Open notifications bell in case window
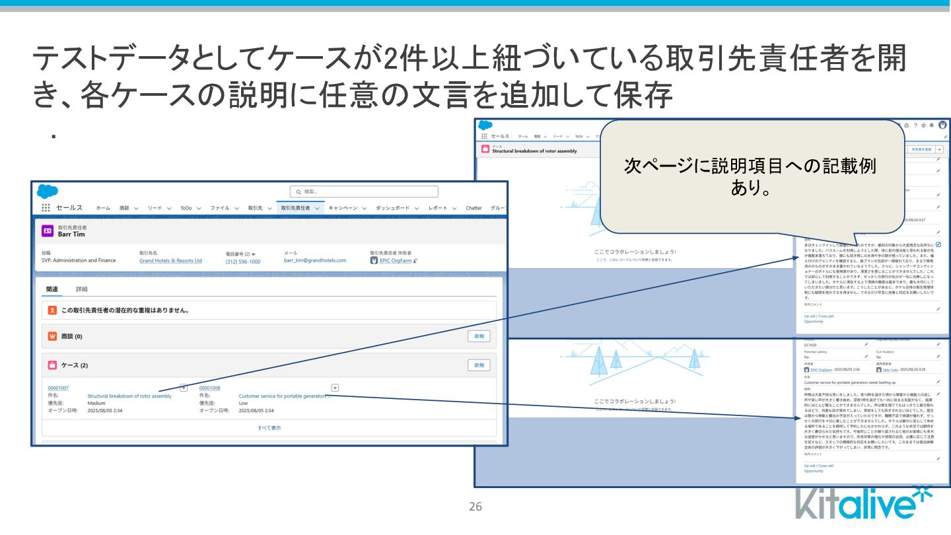Image resolution: width=951 pixels, height=535 pixels. pos(931,125)
